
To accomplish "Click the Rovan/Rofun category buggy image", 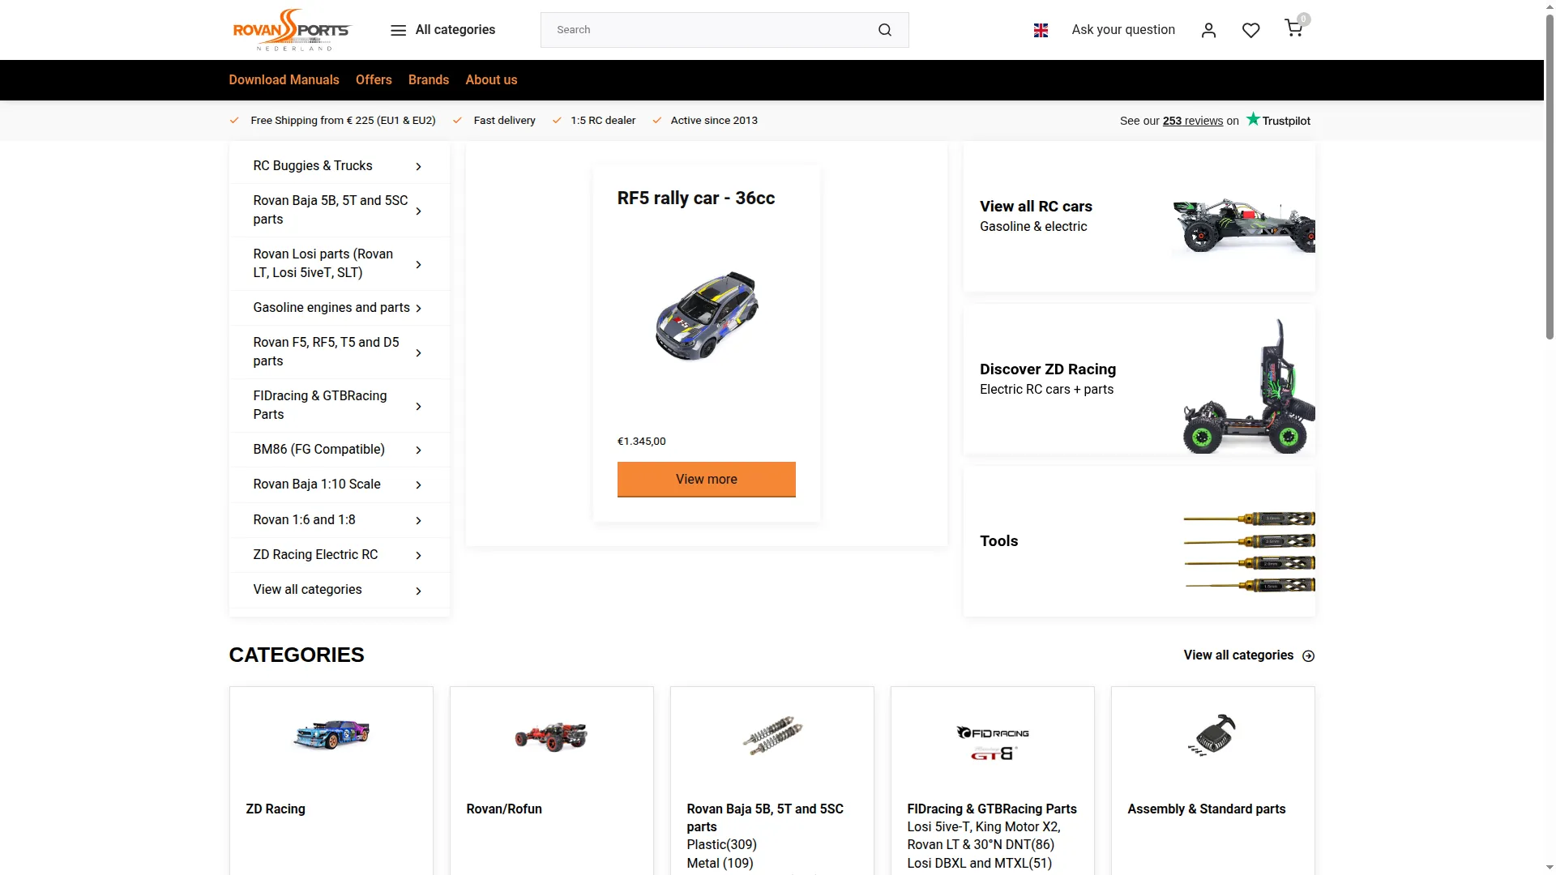I will coord(551,736).
